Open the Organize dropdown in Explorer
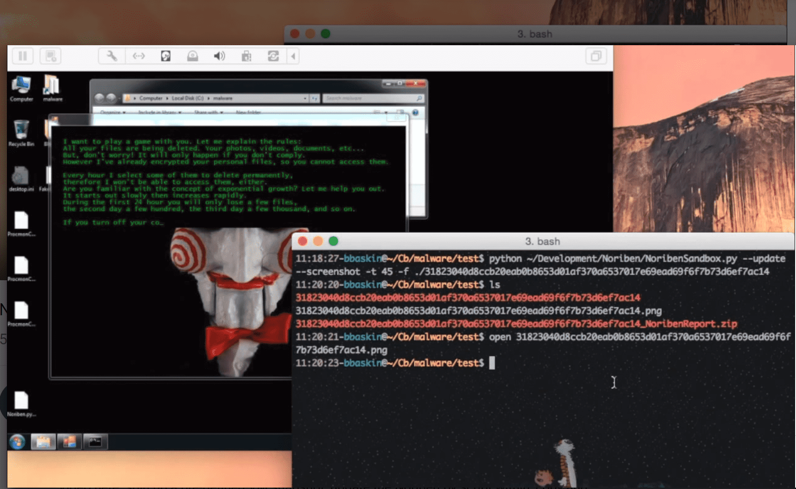 pos(113,112)
